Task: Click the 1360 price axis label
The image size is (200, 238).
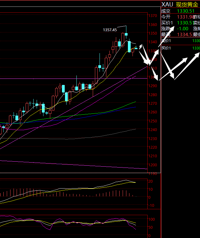Action: [x=153, y=25]
